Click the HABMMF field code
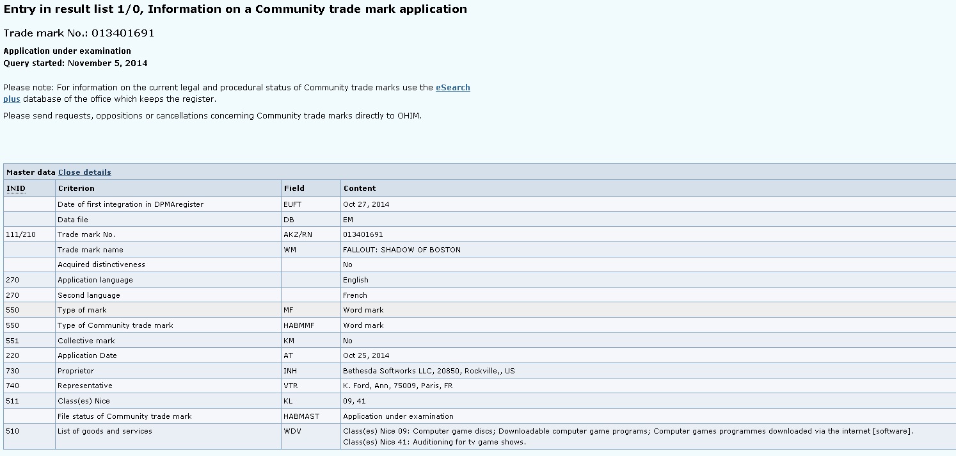This screenshot has width=956, height=456. [x=299, y=325]
